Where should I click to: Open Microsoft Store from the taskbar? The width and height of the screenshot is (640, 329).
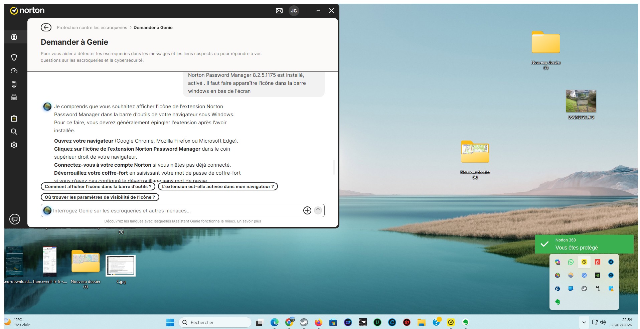[333, 322]
